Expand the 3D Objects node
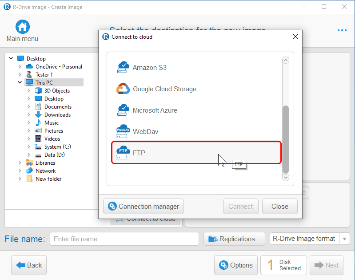The height and width of the screenshot is (280, 355). point(28,90)
